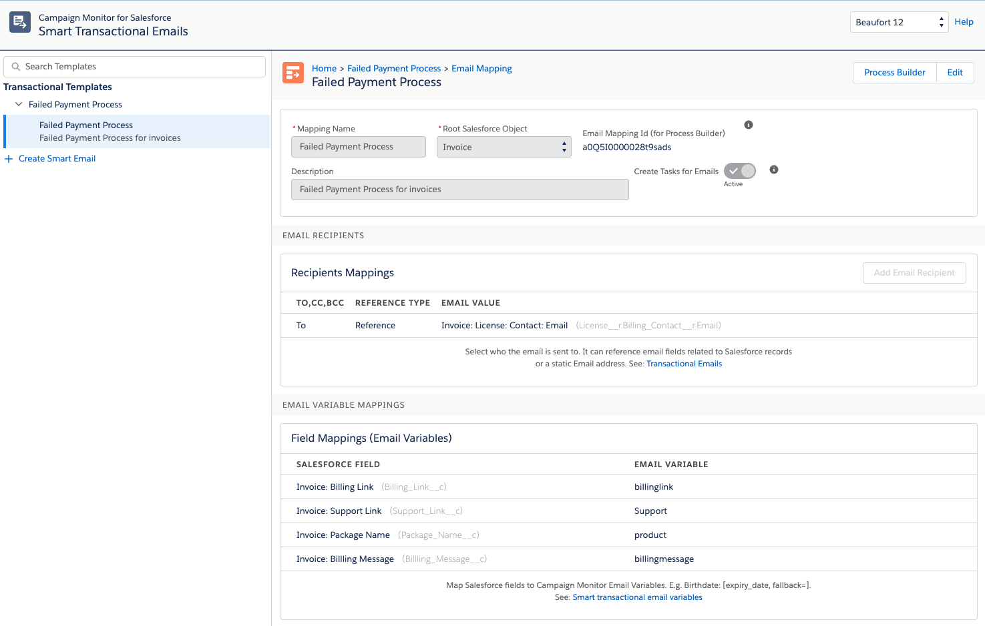Viewport: 985px width, 626px height.
Task: Click the info icon beside Create Tasks toggle
Action: click(774, 170)
